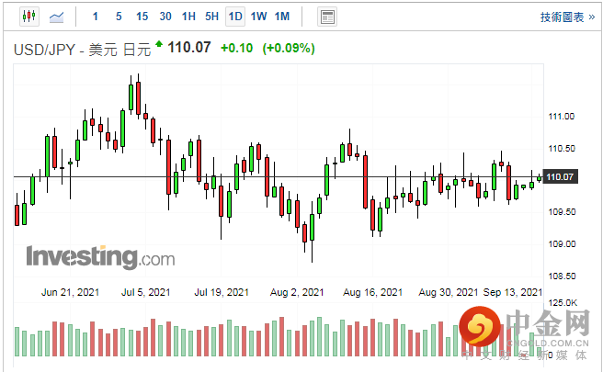603x372 pixels.
Task: Switch to the 1H interval
Action: (188, 17)
